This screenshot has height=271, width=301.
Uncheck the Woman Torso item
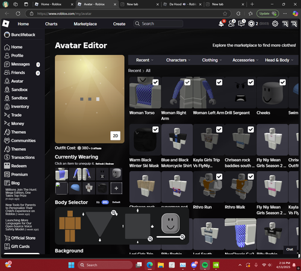pos(155,83)
